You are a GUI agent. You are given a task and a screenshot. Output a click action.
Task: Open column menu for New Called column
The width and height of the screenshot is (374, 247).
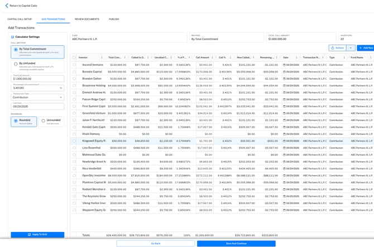(x=253, y=57)
